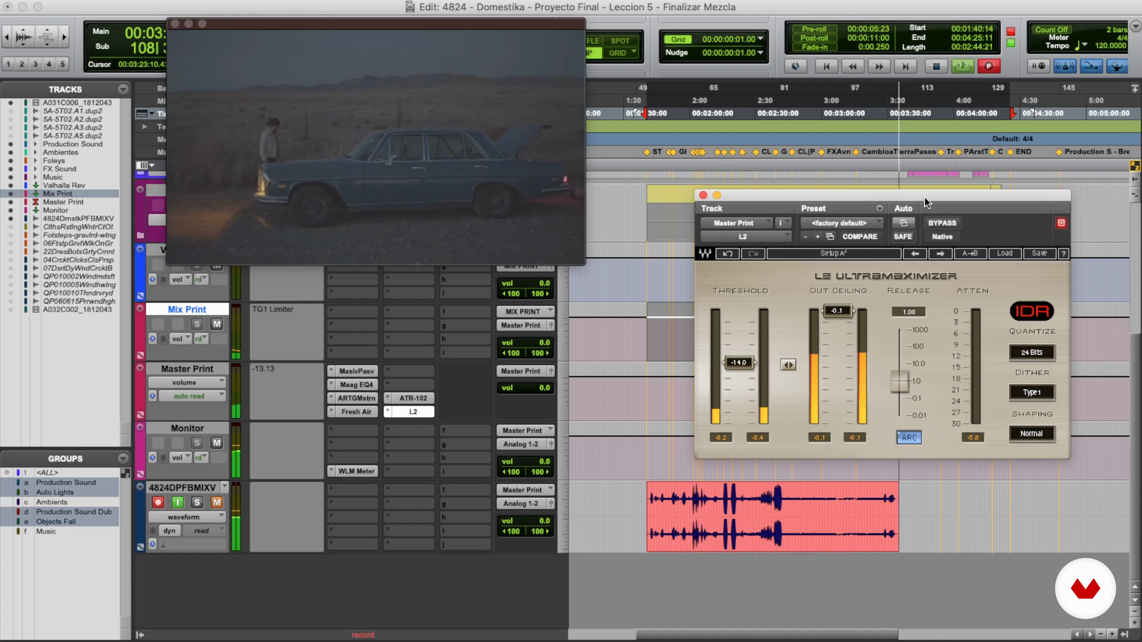Click the Load button in Waves toolbar
Screen dimensions: 1142x642
[x=1005, y=254]
